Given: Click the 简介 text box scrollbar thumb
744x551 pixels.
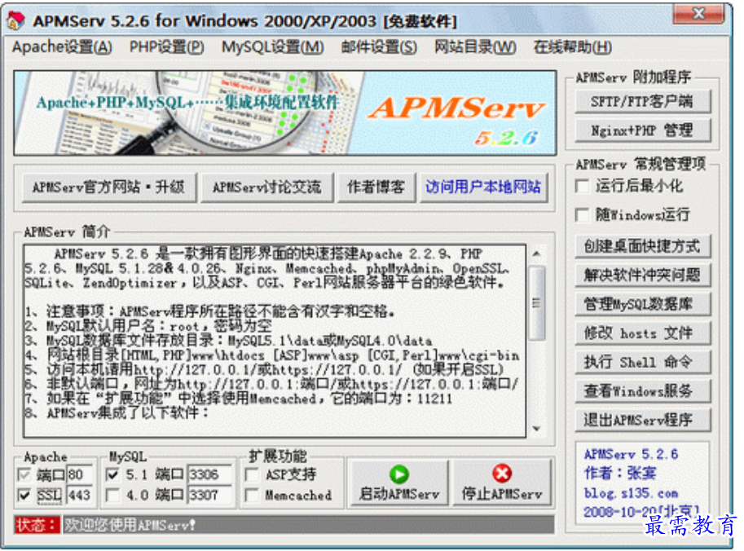Looking at the screenshot, I should (536, 302).
